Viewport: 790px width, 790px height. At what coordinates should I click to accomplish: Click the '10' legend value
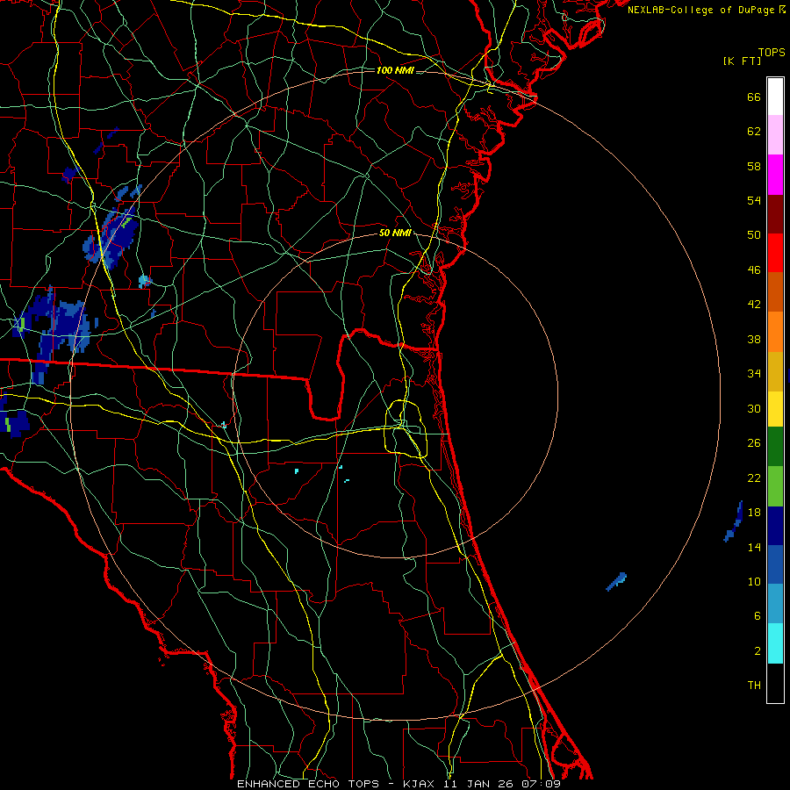[754, 581]
